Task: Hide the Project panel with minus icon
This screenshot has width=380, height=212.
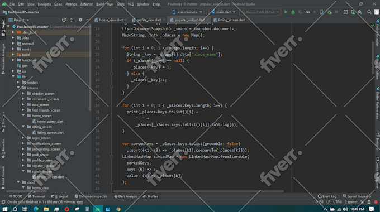Action: click(x=88, y=20)
